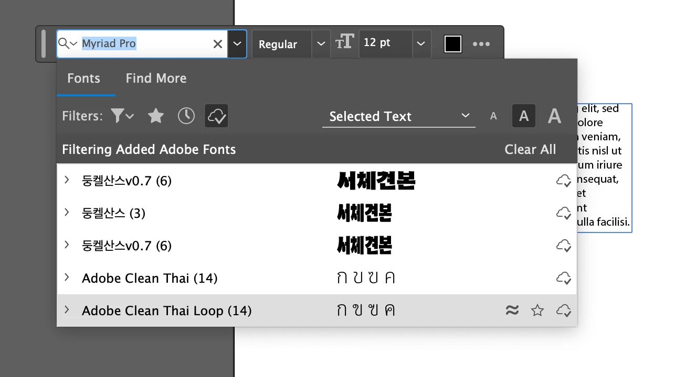Click the control bar drag handle
675x377 pixels.
[44, 44]
